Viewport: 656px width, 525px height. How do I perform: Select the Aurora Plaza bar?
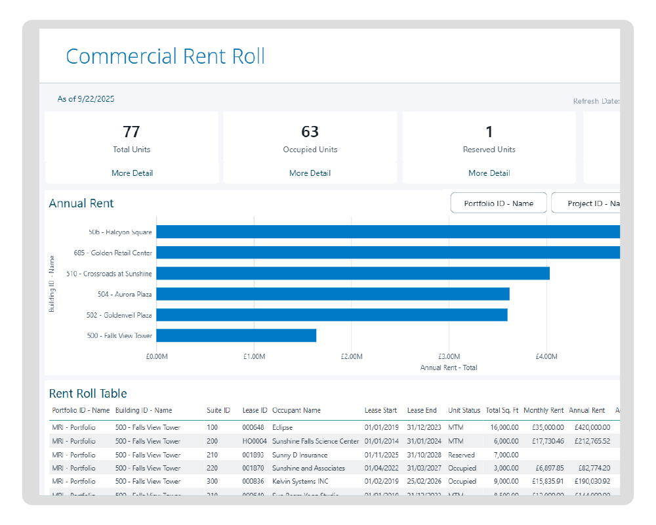coord(333,294)
